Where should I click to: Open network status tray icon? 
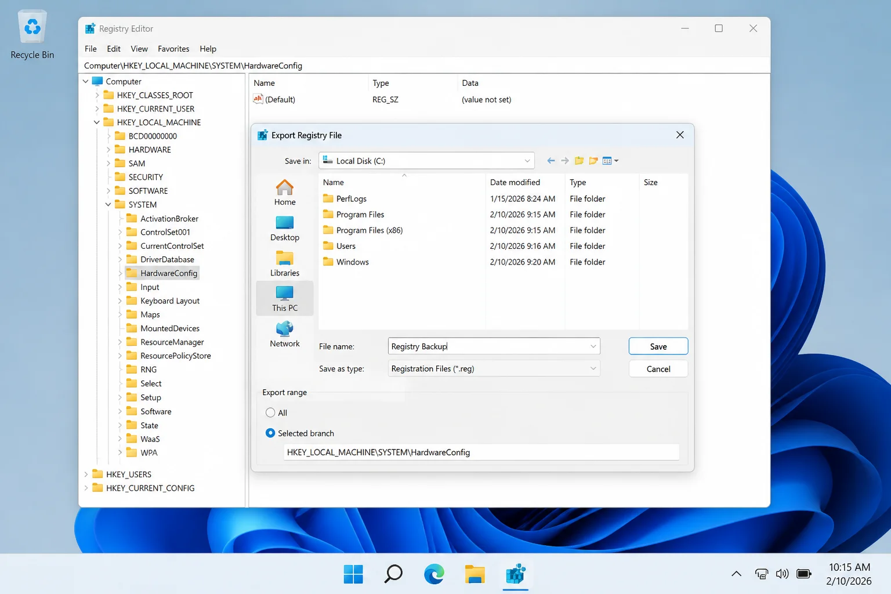(x=762, y=574)
